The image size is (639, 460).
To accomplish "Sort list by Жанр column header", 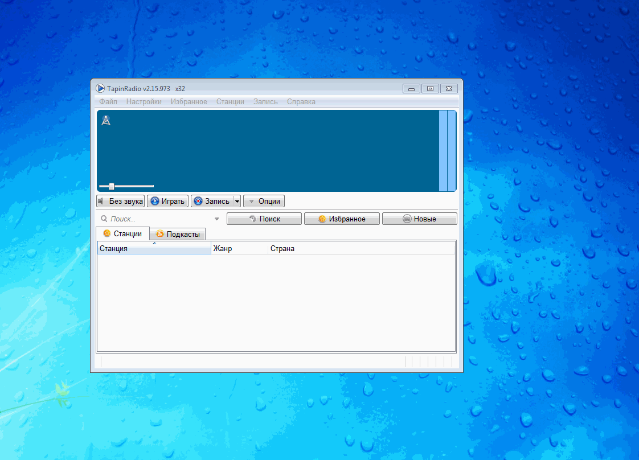I will point(239,248).
